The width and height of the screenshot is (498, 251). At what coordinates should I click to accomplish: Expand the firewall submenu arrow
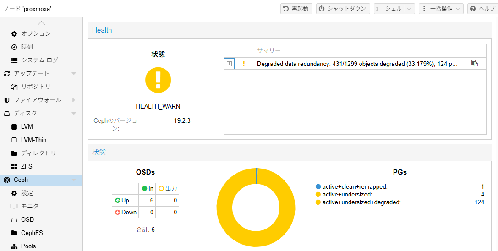[x=74, y=100]
